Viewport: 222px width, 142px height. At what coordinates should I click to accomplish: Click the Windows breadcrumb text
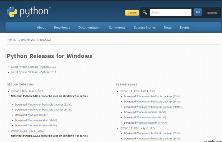tap(46, 40)
